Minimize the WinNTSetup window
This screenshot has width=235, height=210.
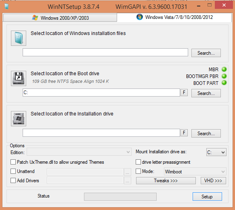199,6
